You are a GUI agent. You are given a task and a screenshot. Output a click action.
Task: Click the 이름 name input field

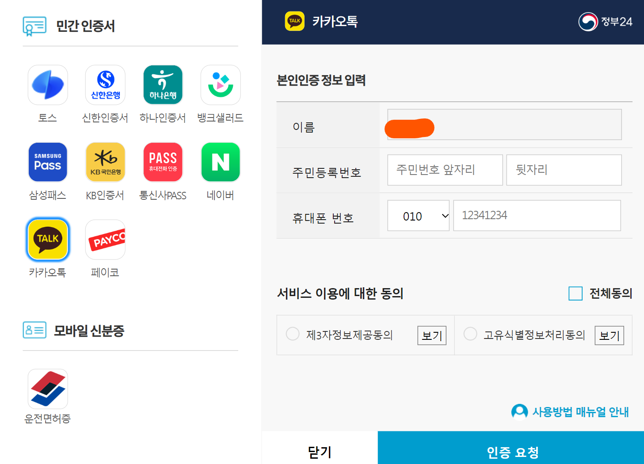tap(504, 125)
